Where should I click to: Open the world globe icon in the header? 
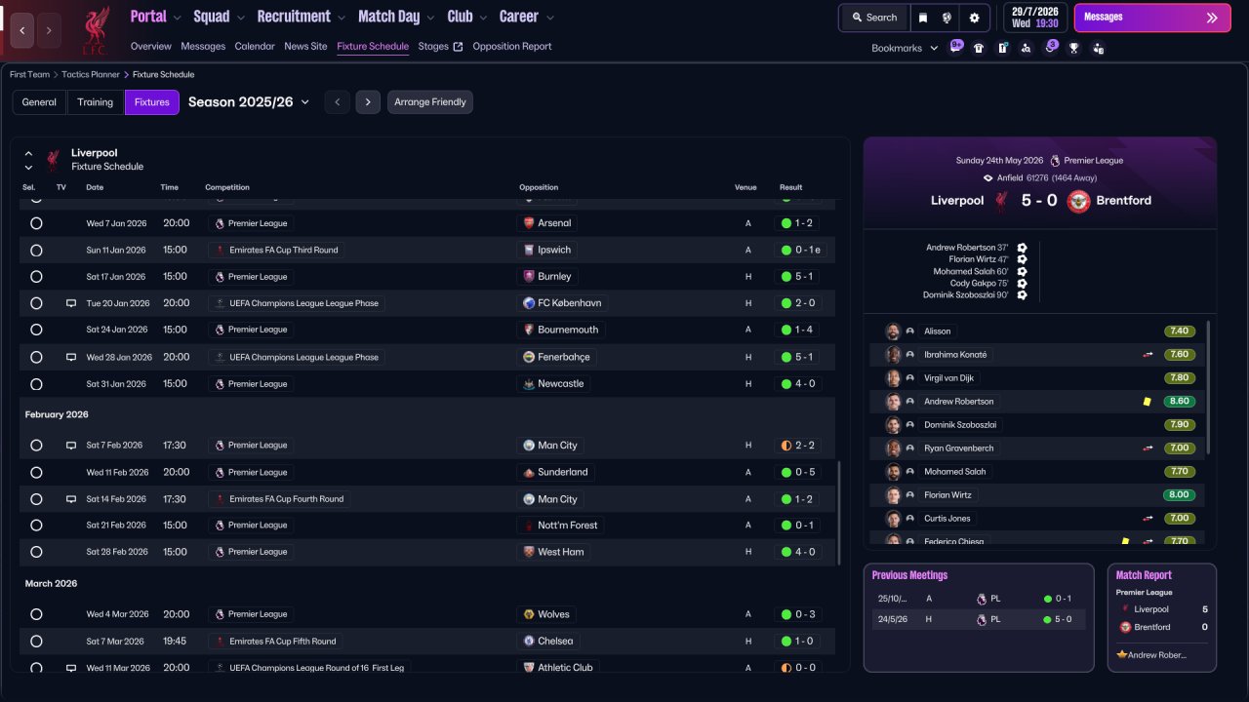947,18
